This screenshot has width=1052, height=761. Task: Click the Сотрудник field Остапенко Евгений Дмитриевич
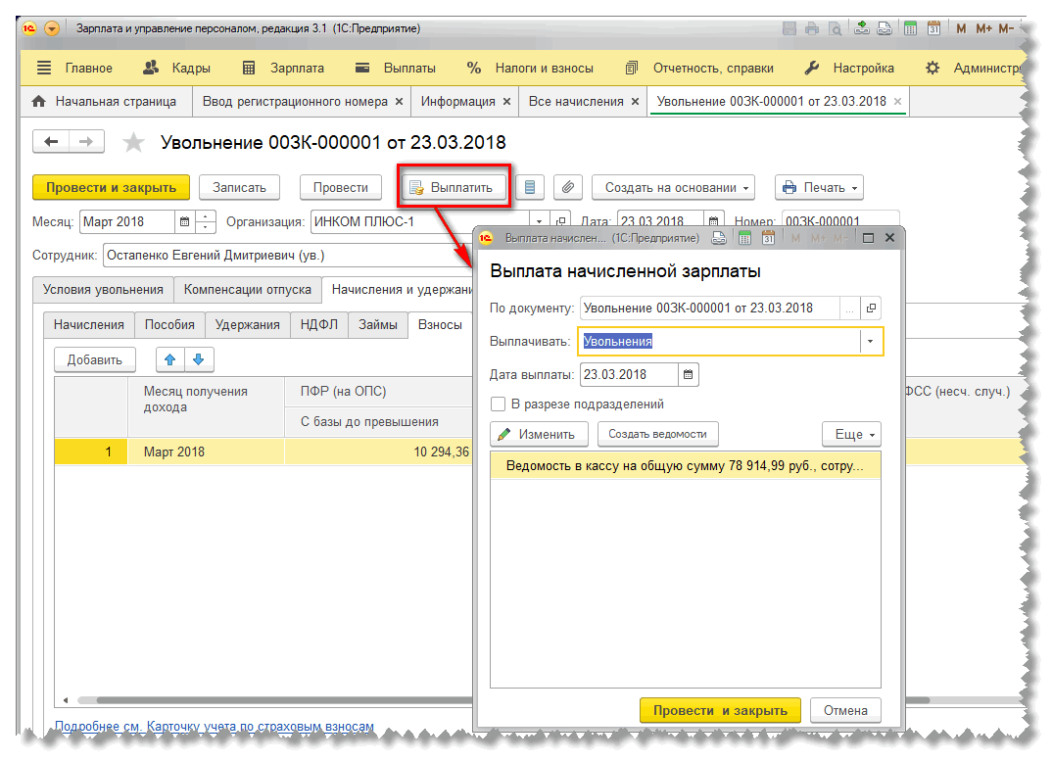pyautogui.click(x=289, y=255)
